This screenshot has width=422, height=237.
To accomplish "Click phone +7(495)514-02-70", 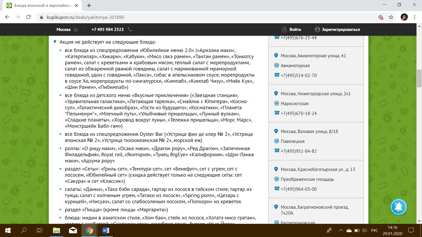I will coord(299,75).
